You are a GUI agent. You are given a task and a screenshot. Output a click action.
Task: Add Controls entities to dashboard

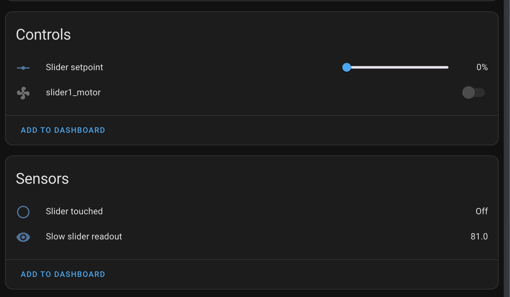63,130
